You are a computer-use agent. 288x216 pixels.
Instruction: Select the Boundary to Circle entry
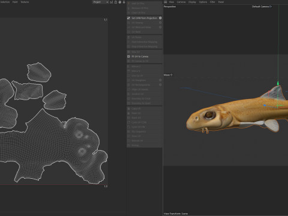point(144,98)
